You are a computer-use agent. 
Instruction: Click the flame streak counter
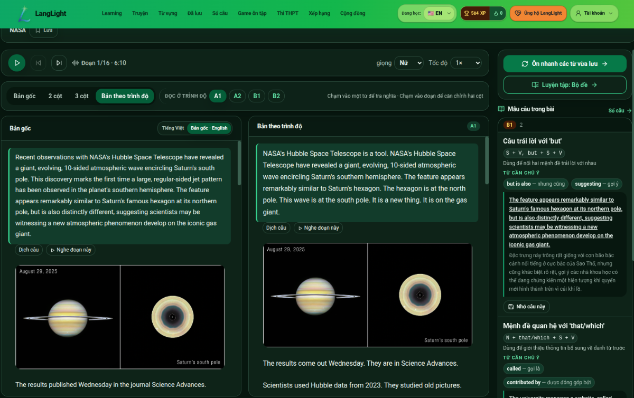498,13
